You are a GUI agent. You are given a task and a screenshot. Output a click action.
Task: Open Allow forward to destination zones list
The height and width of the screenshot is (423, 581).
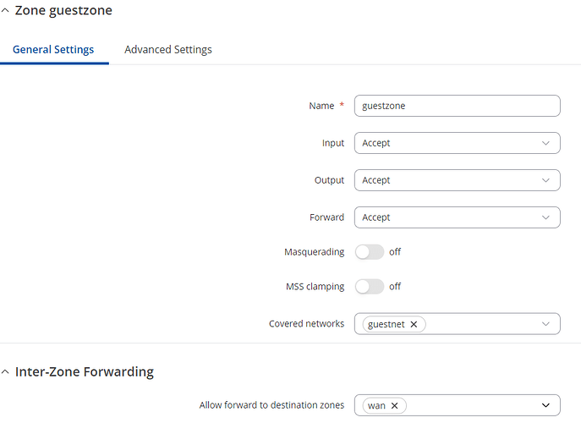click(458, 405)
